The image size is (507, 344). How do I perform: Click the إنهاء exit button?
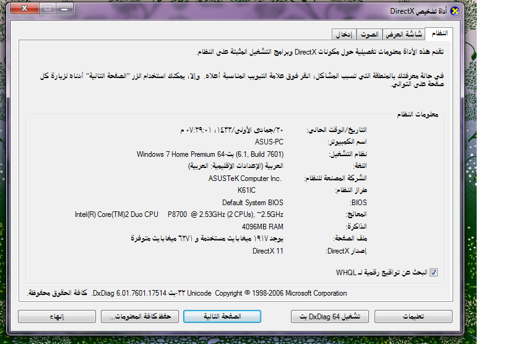tap(57, 317)
